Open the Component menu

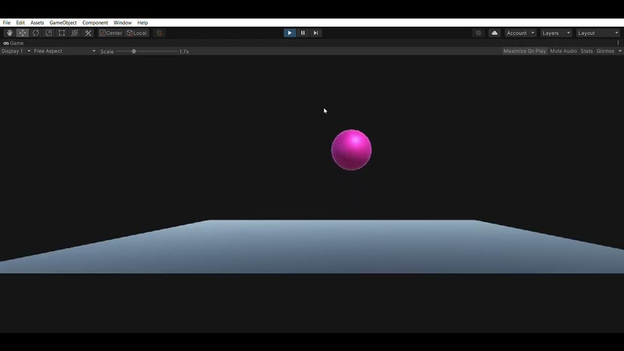[95, 22]
